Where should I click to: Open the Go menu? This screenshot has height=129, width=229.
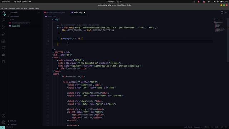tap(22, 9)
